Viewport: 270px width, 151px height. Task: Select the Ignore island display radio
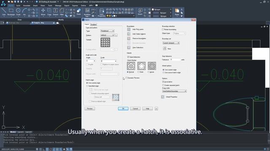pyautogui.click(x=148, y=72)
